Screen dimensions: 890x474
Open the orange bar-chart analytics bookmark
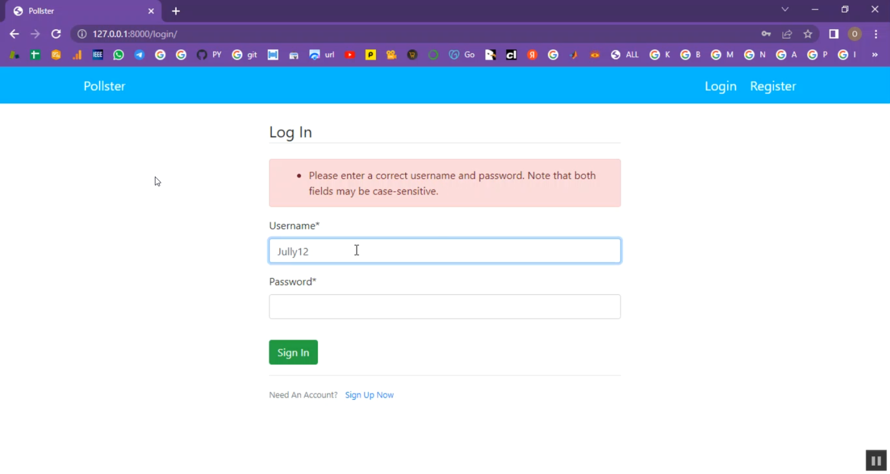pyautogui.click(x=77, y=55)
